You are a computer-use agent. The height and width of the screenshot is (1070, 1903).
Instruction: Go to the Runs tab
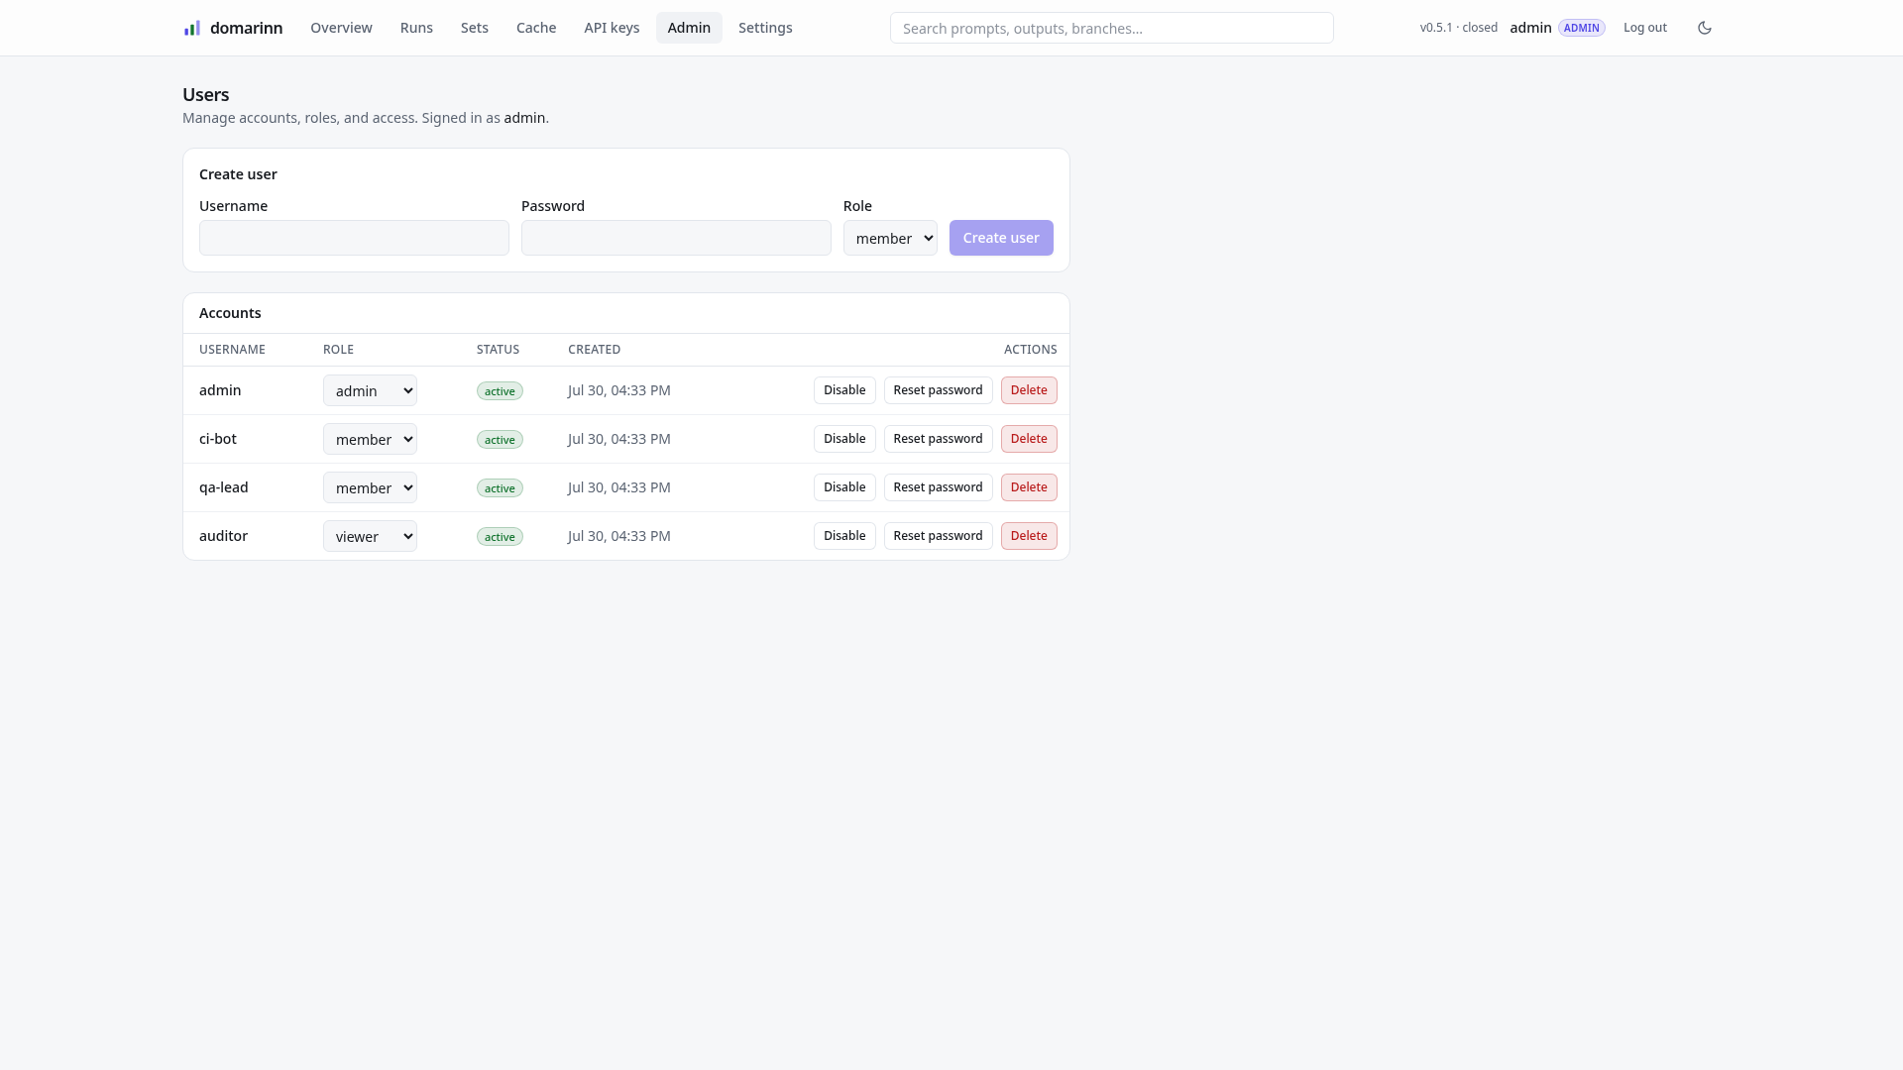click(416, 28)
